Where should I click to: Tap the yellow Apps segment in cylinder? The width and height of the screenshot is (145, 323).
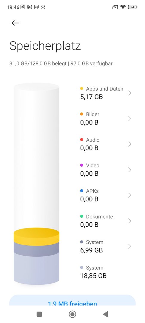tap(37, 236)
